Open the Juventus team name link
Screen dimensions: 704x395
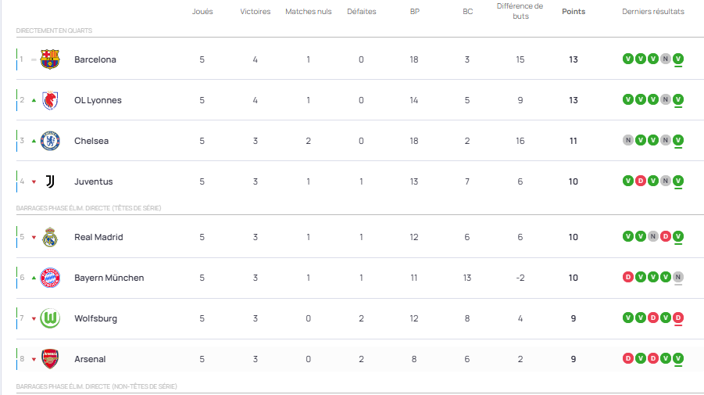[94, 181]
